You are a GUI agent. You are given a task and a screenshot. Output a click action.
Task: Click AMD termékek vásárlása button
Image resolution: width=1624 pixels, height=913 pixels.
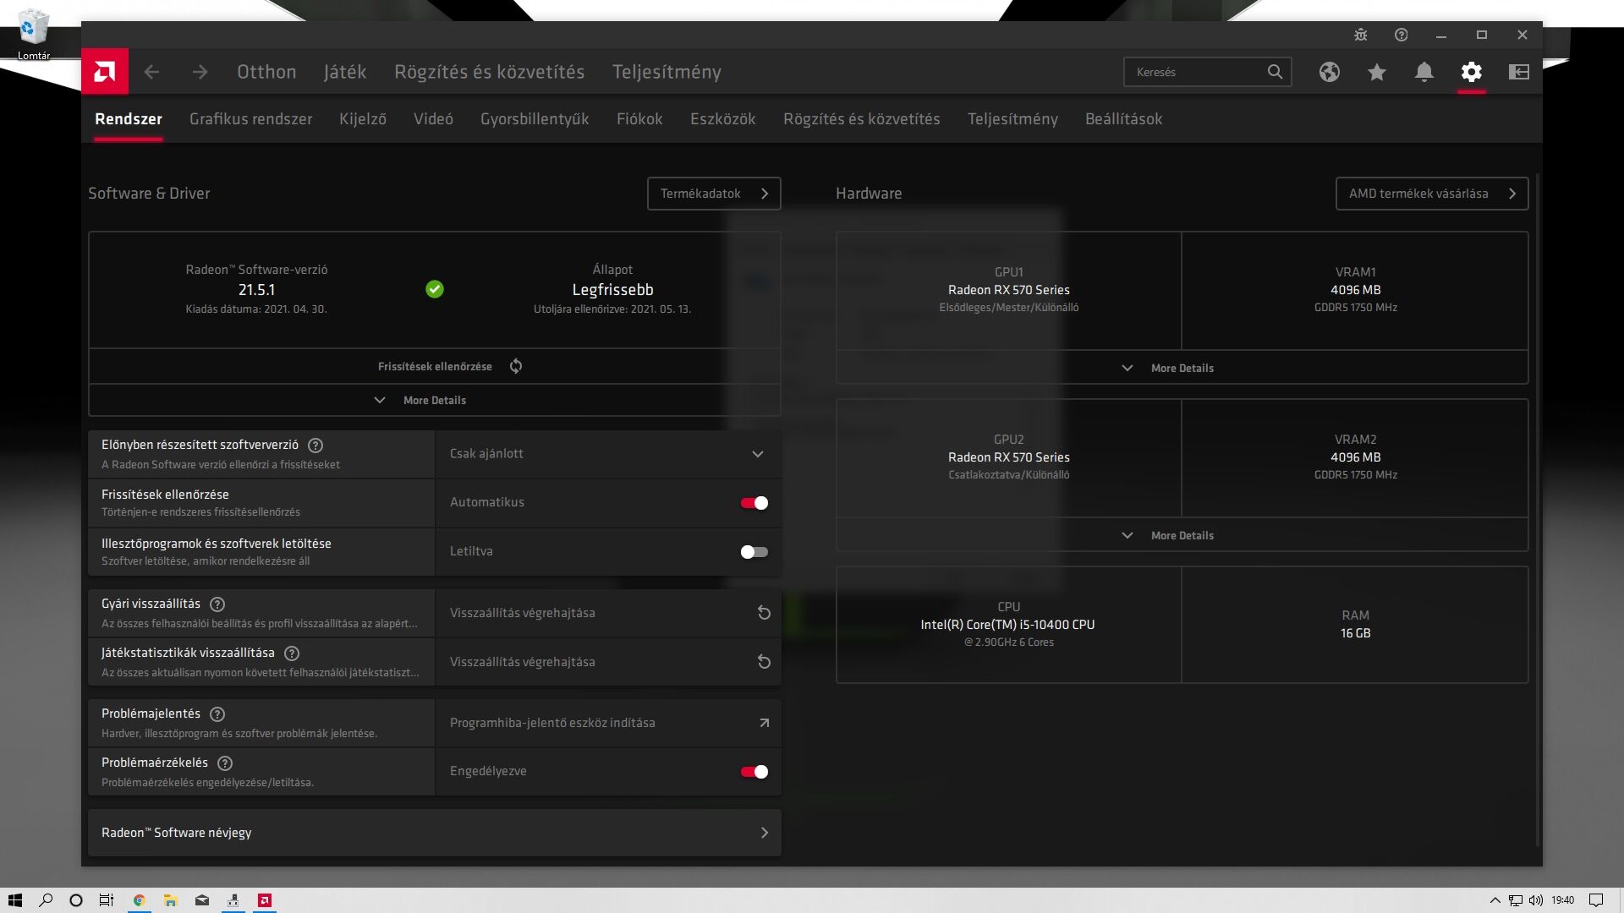tap(1432, 194)
